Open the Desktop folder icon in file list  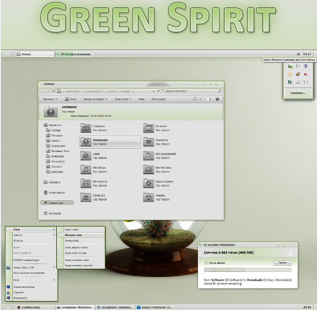pyautogui.click(x=148, y=128)
